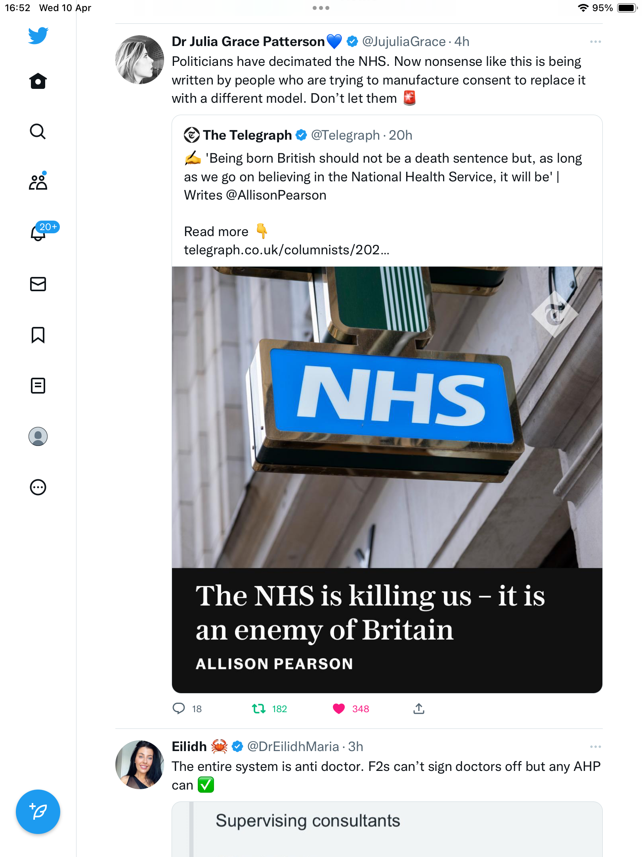The width and height of the screenshot is (642, 857).
Task: Open more options on Eilidh's tweet
Action: [595, 747]
